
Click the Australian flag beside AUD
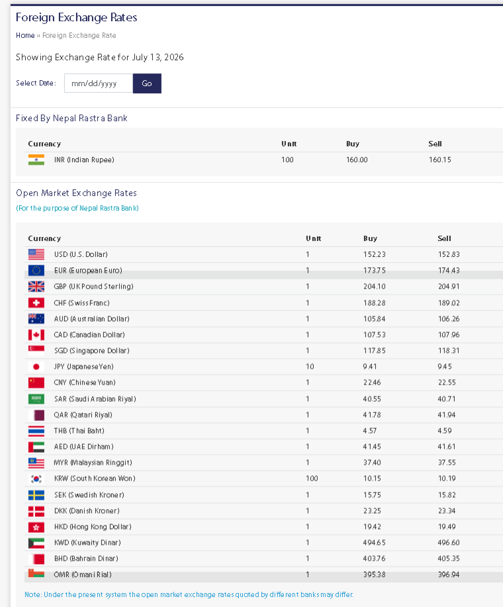[36, 318]
